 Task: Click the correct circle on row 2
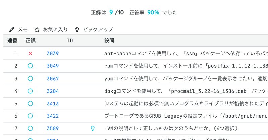click(x=30, y=66)
